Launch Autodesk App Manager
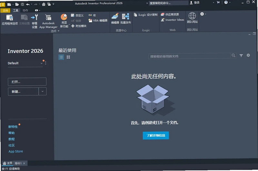This screenshot has height=171, width=258. tap(48, 21)
